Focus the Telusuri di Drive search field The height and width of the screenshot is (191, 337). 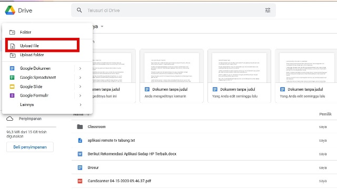click(173, 10)
